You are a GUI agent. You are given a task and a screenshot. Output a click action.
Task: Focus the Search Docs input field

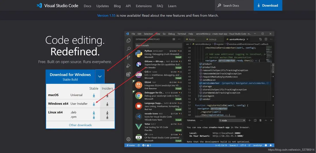click(234, 5)
